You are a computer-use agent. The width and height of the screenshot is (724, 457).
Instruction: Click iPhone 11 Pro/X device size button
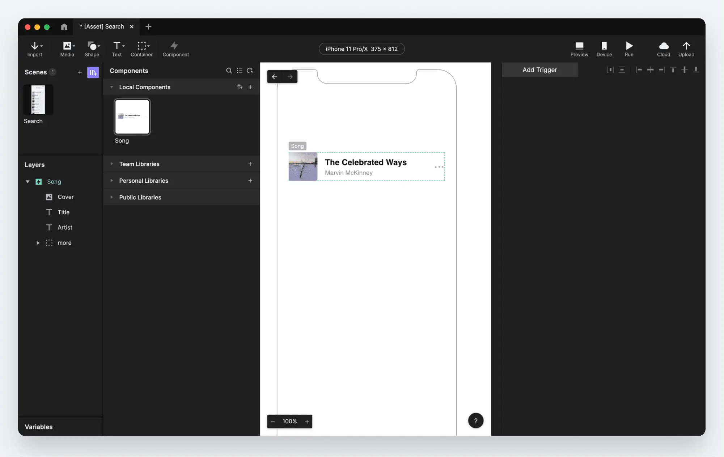click(x=361, y=49)
